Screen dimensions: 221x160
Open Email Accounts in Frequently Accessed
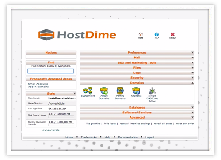click(x=38, y=84)
